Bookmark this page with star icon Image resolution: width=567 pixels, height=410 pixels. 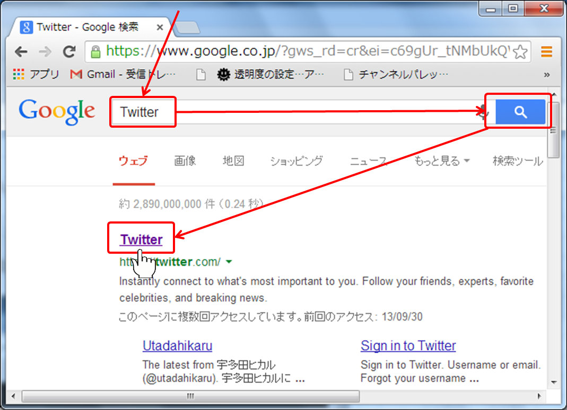pyautogui.click(x=520, y=52)
